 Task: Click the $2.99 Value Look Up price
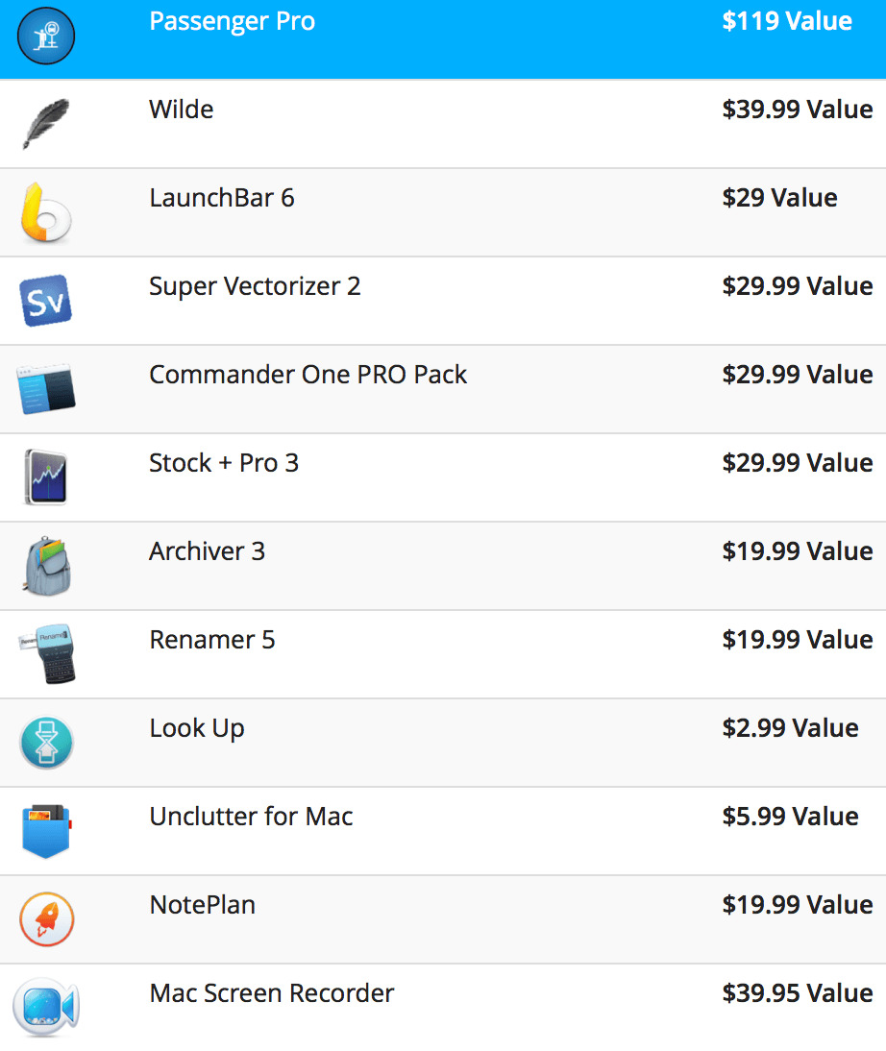click(790, 728)
